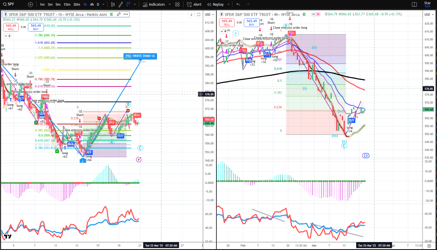This screenshot has height=250, width=437.
Task: Click the Tue 25 Mar '25 time label on the 4h chart
Action: point(374,245)
